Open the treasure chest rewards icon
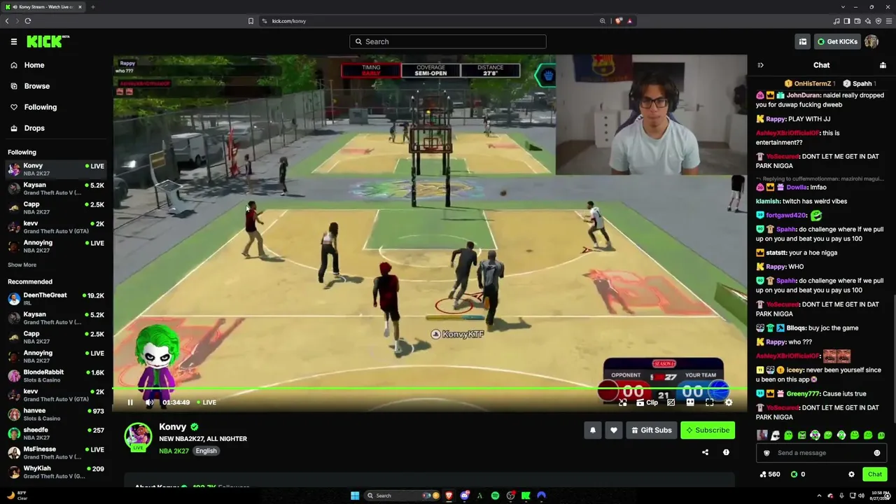Viewport: 896px width, 504px height. tap(803, 42)
